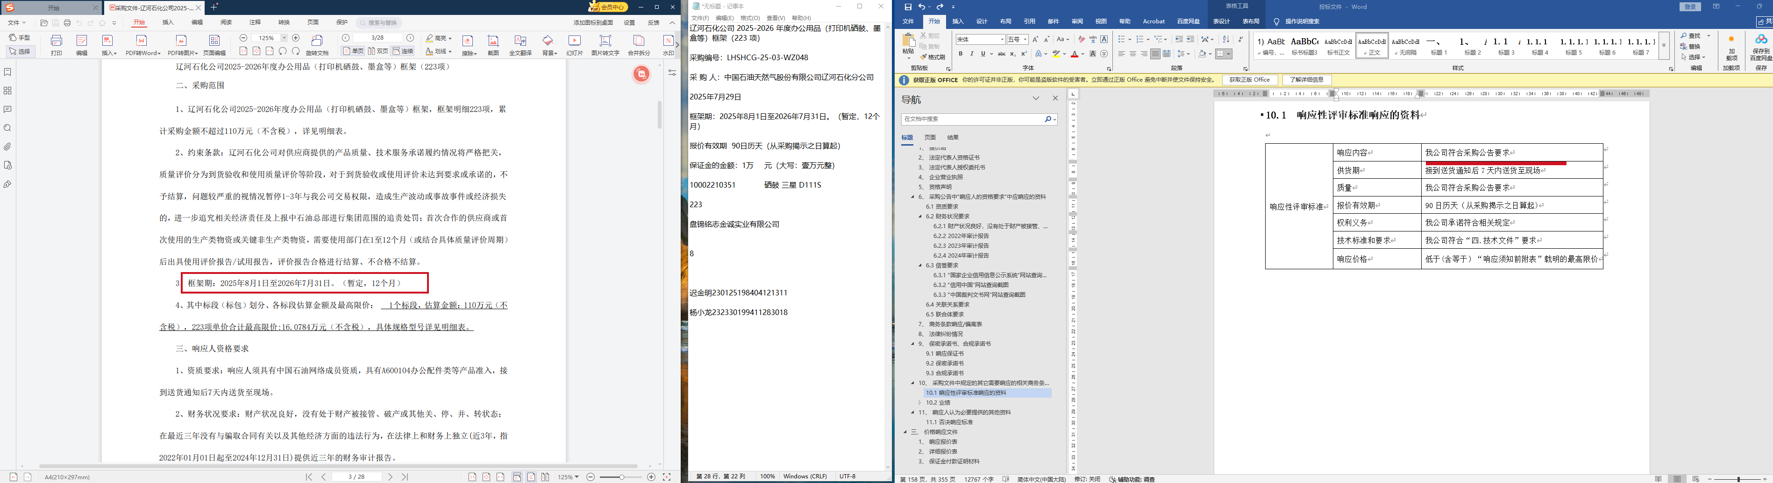This screenshot has width=1773, height=483.
Task: Click the PDF page number input box
Action: pyautogui.click(x=378, y=38)
